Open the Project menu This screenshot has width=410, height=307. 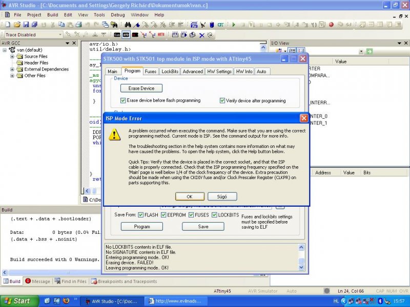tap(34, 15)
